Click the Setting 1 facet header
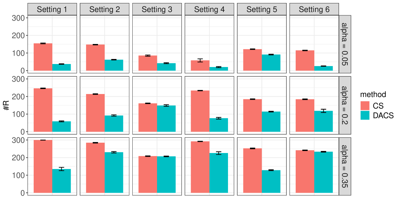The image size is (400, 200). [52, 9]
